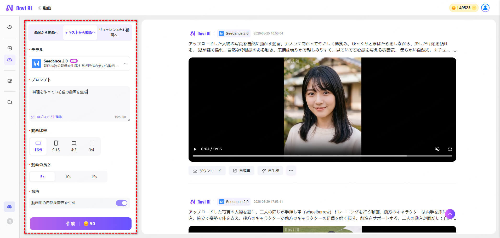The width and height of the screenshot is (500, 238).
Task: Open the more options menu under the video
Action: pyautogui.click(x=291, y=171)
